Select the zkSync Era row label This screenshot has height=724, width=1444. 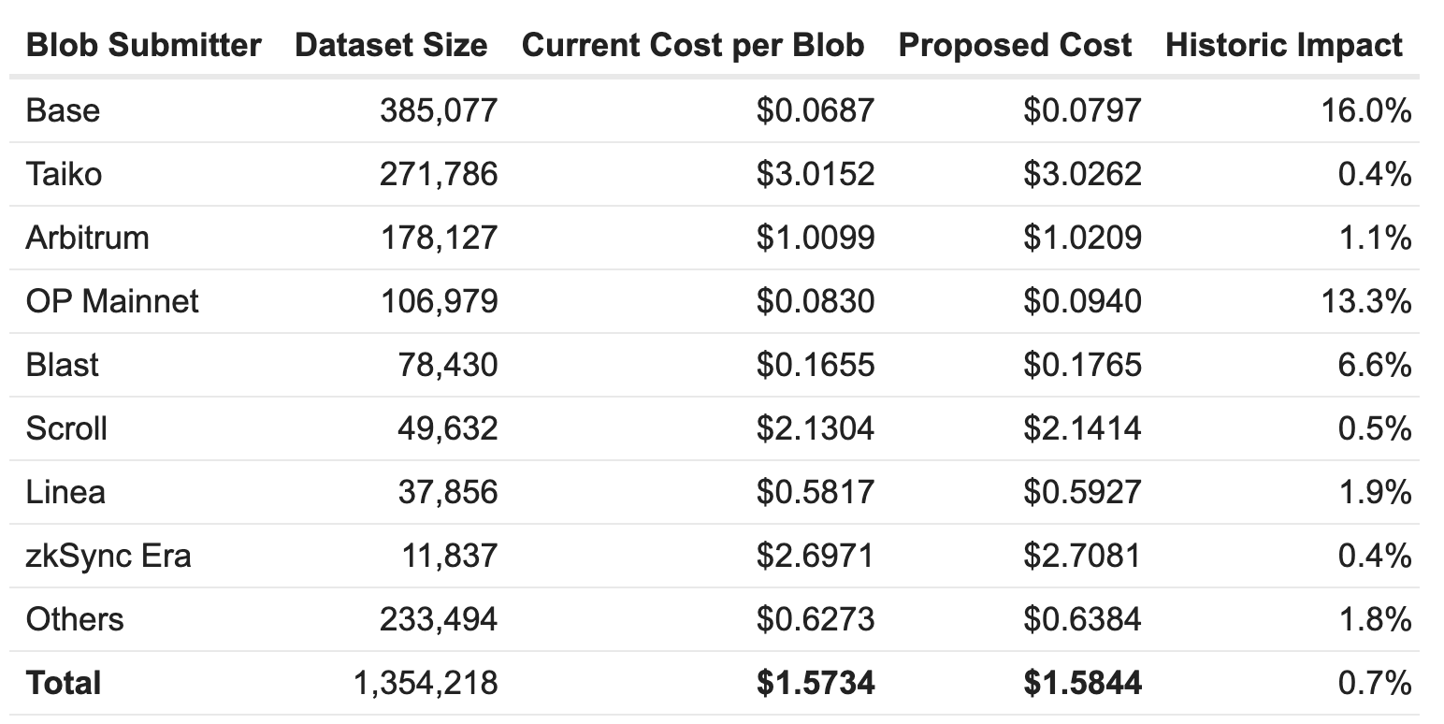point(108,556)
